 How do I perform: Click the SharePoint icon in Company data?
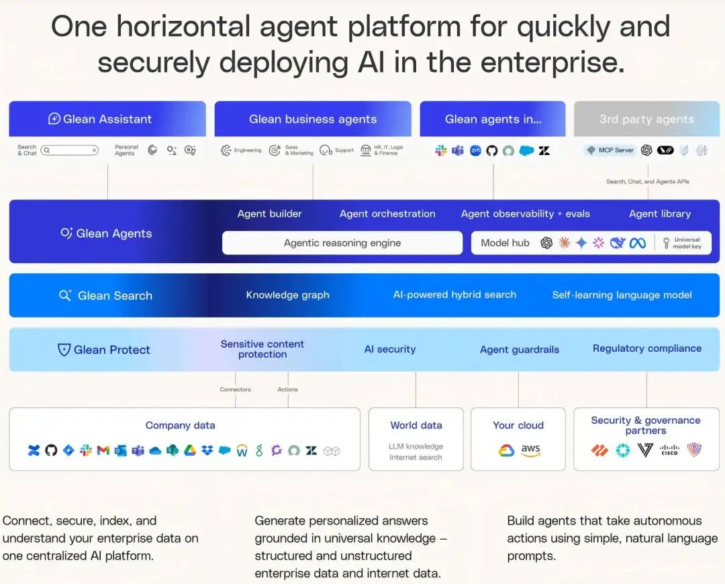tap(173, 450)
